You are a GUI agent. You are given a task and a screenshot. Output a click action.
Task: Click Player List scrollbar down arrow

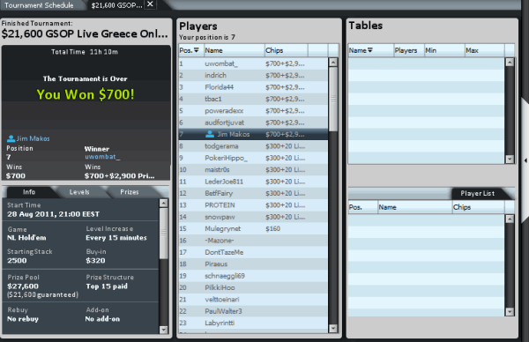[x=510, y=312]
